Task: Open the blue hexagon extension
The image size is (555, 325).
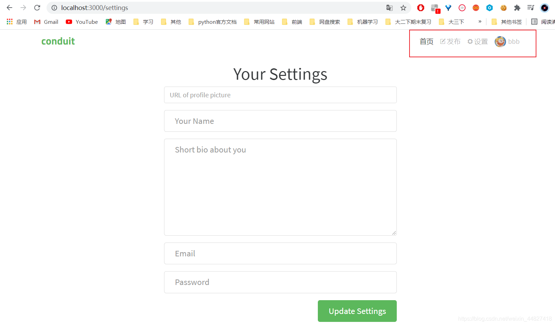Action: coord(490,8)
